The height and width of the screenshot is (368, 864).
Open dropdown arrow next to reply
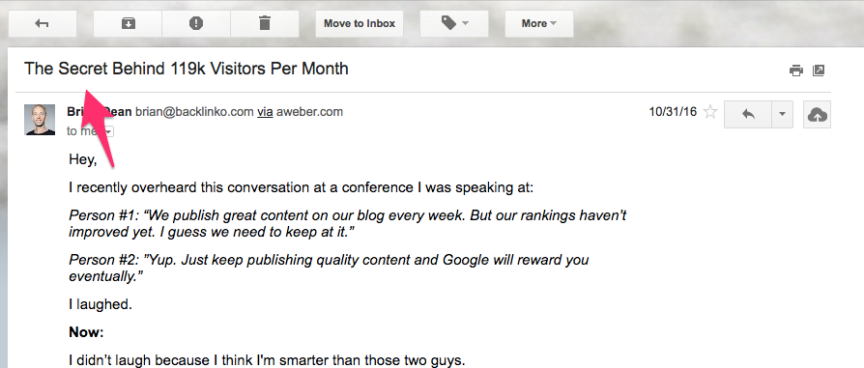point(782,115)
